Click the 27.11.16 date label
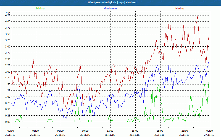Viewport: 221px width, 138px height. click(209, 135)
